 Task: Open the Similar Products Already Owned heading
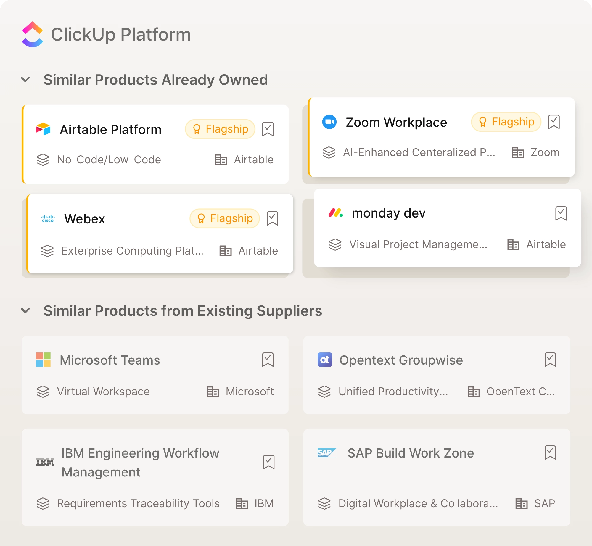(x=156, y=79)
